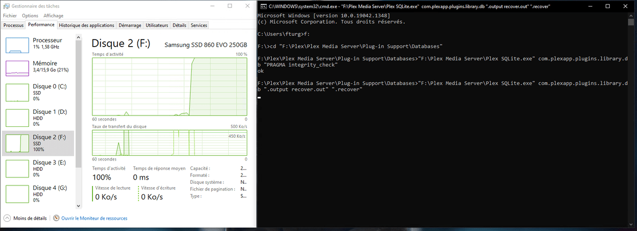Switch to the Processus tab
This screenshot has width=637, height=231.
click(14, 25)
